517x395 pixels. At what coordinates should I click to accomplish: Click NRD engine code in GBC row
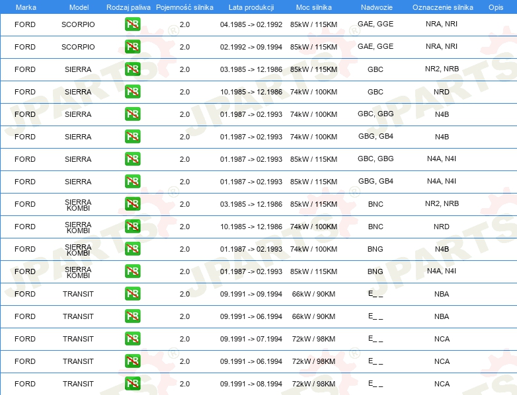442,92
